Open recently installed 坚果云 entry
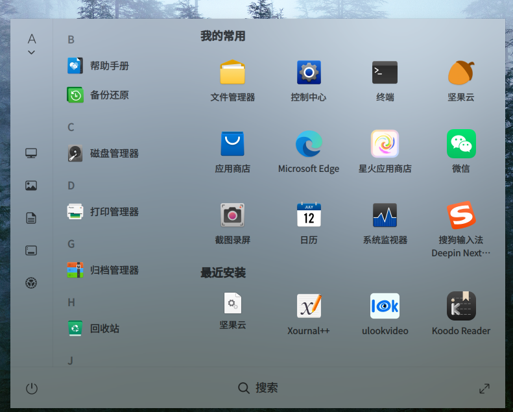This screenshot has width=513, height=412. point(232,311)
